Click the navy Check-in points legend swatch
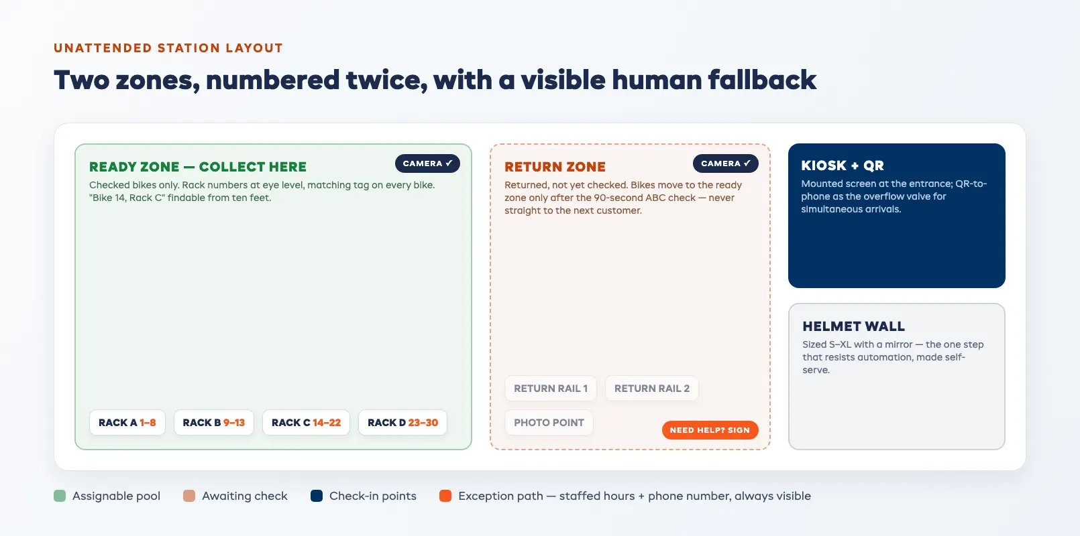Viewport: 1080px width, 536px height. point(317,496)
